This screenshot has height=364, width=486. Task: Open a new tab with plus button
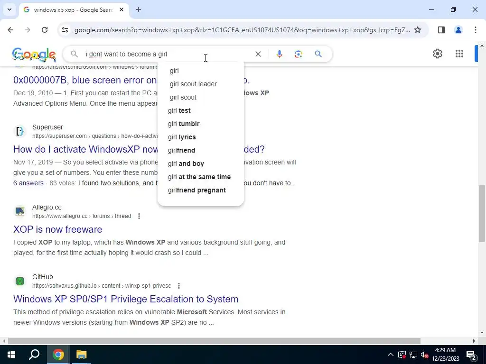pos(139,9)
